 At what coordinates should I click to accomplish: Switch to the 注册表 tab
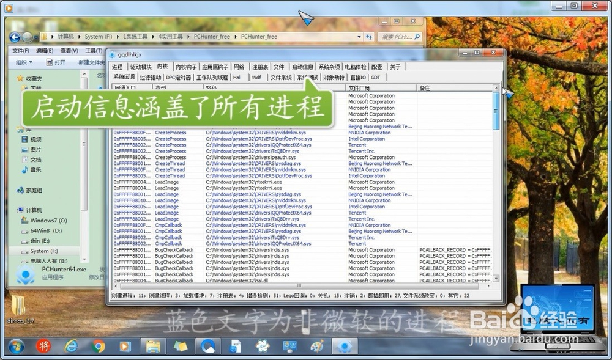(x=260, y=67)
